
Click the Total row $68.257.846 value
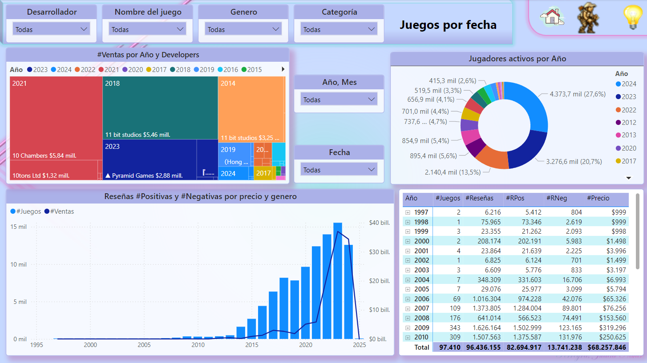pyautogui.click(x=607, y=347)
